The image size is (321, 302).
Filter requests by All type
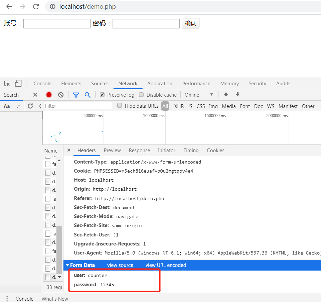pyautogui.click(x=165, y=106)
